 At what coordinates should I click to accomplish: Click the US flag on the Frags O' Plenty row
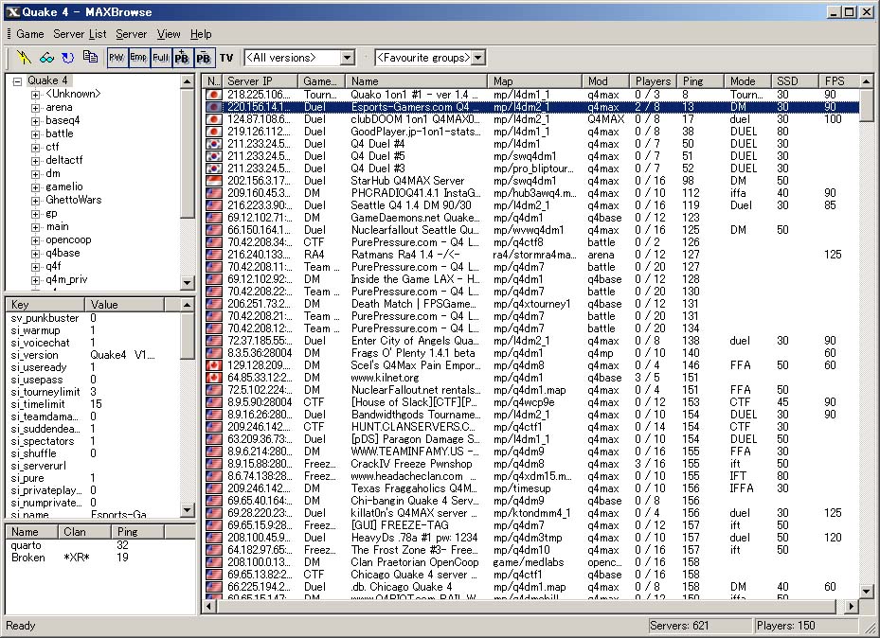214,353
